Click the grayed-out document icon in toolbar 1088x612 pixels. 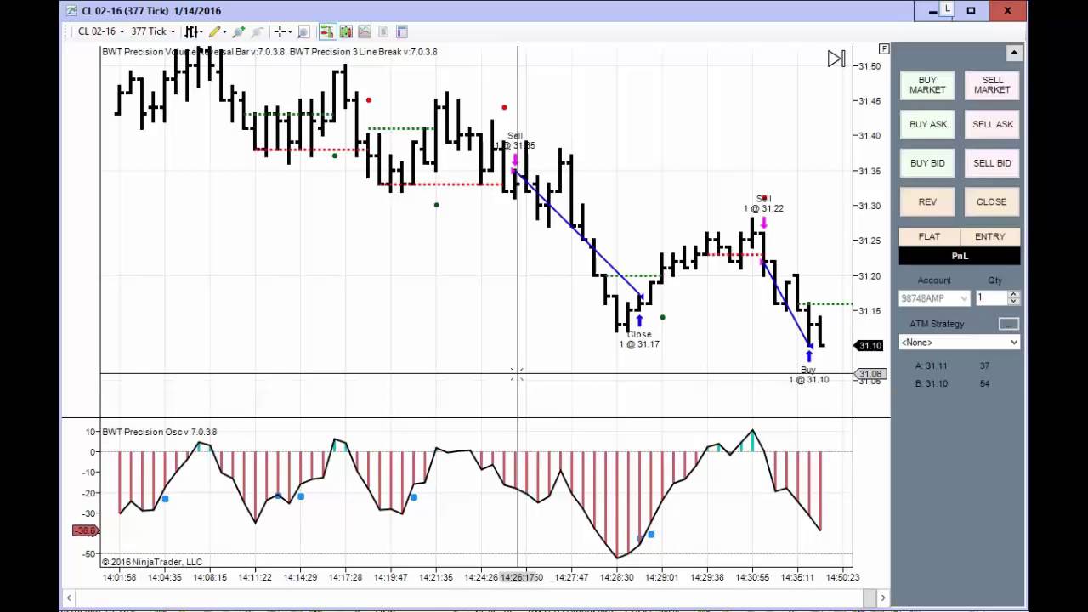pos(383,31)
